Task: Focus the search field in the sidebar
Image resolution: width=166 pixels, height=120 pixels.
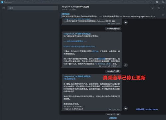Action: tap(33, 8)
